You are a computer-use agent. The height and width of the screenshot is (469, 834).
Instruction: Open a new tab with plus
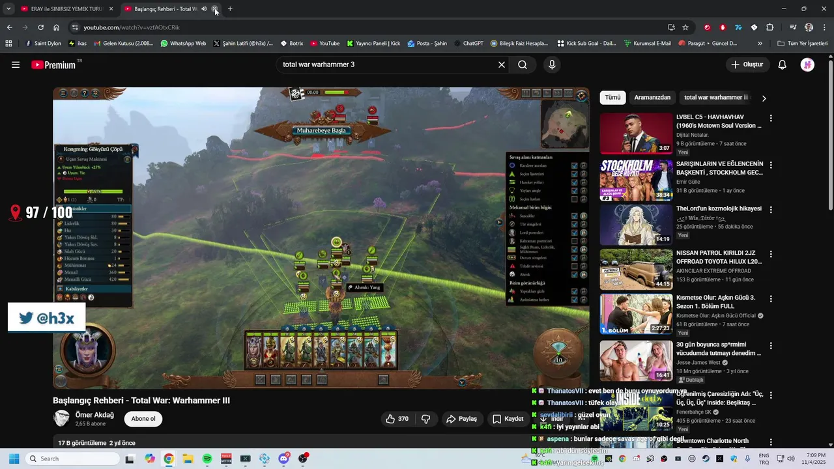click(230, 9)
